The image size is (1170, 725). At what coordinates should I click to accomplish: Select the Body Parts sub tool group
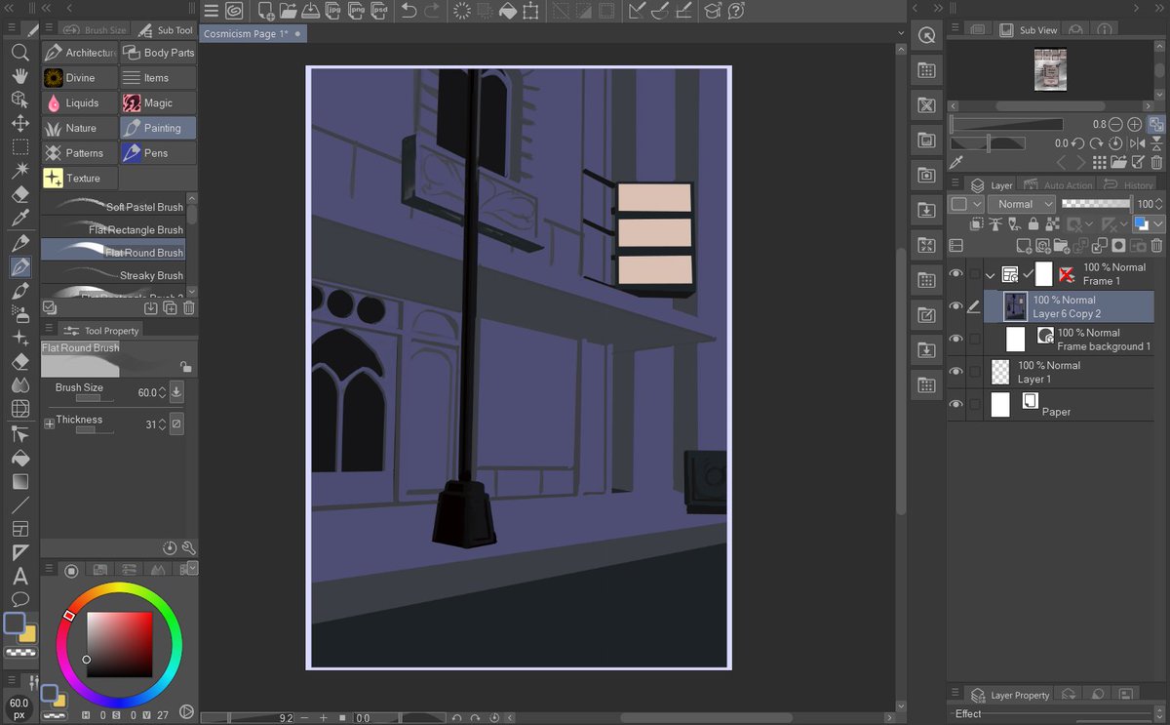pyautogui.click(x=158, y=53)
